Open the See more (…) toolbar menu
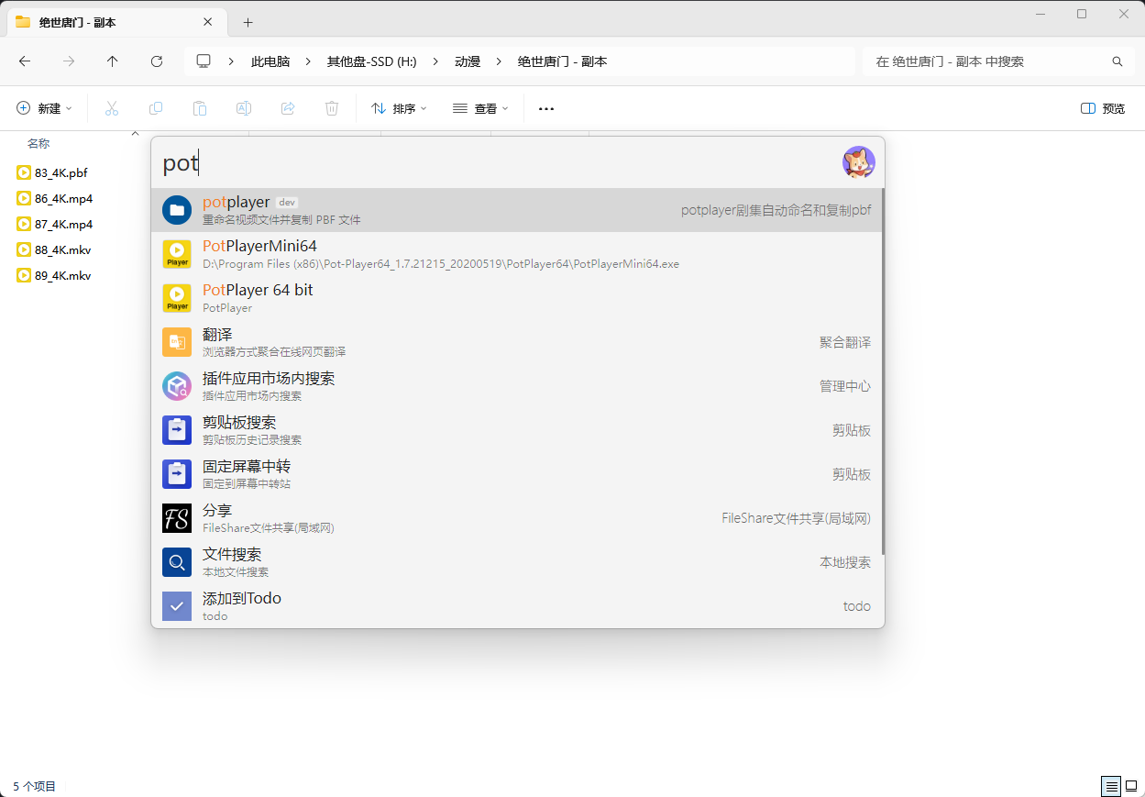The image size is (1145, 797). tap(546, 108)
